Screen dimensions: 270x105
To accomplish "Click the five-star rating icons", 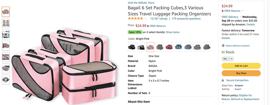I will pos(135,18).
